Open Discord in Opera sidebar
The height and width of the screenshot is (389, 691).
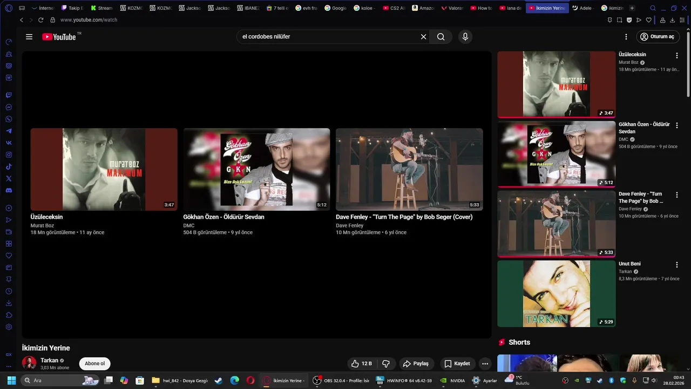pos(9,190)
